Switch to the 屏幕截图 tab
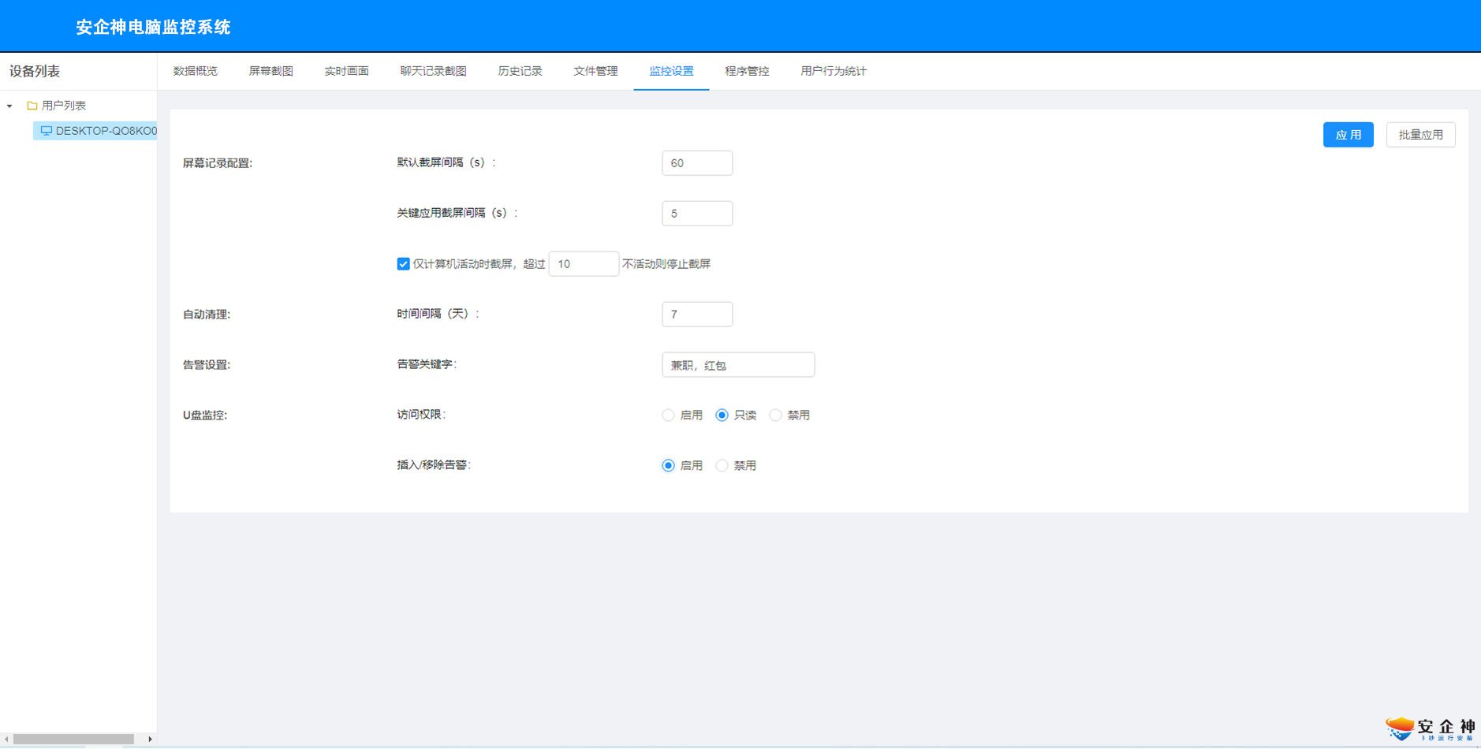 (x=271, y=71)
